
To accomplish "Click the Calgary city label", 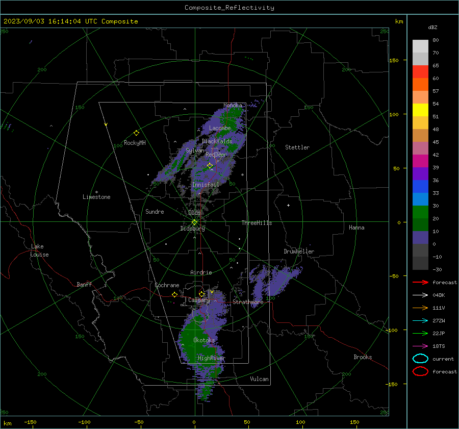I will 199,300.
